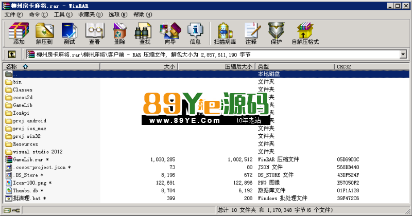Click status bar total summary text
Image resolution: width=412 pixels, height=216 pixels.
click(x=276, y=210)
